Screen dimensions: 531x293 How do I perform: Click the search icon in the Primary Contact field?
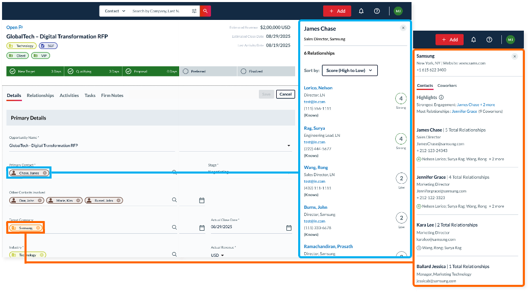click(x=175, y=173)
